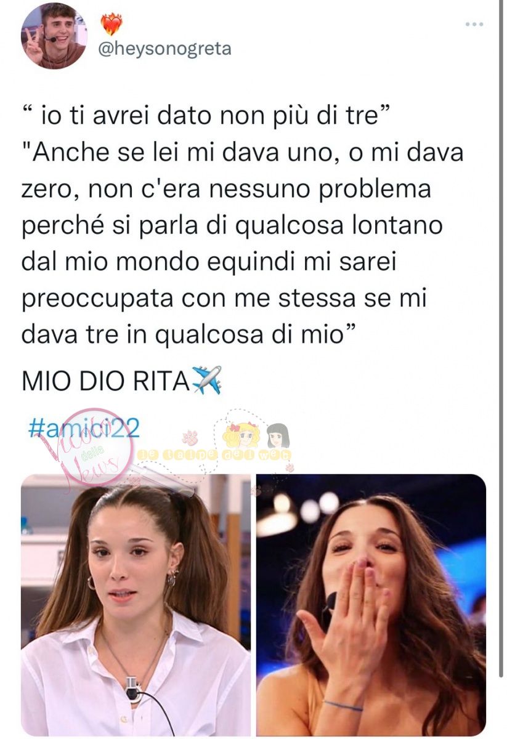This screenshot has width=507, height=739.
Task: Open the photo of woman blowing a kiss
Action: pyautogui.click(x=371, y=605)
